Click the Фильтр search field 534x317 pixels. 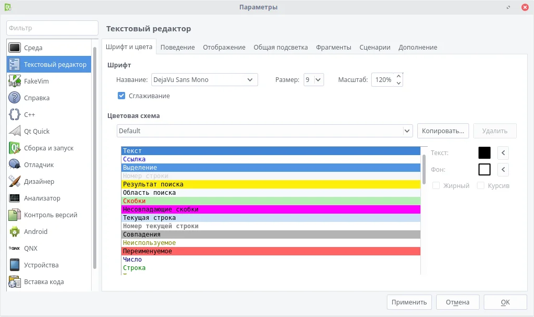click(52, 28)
